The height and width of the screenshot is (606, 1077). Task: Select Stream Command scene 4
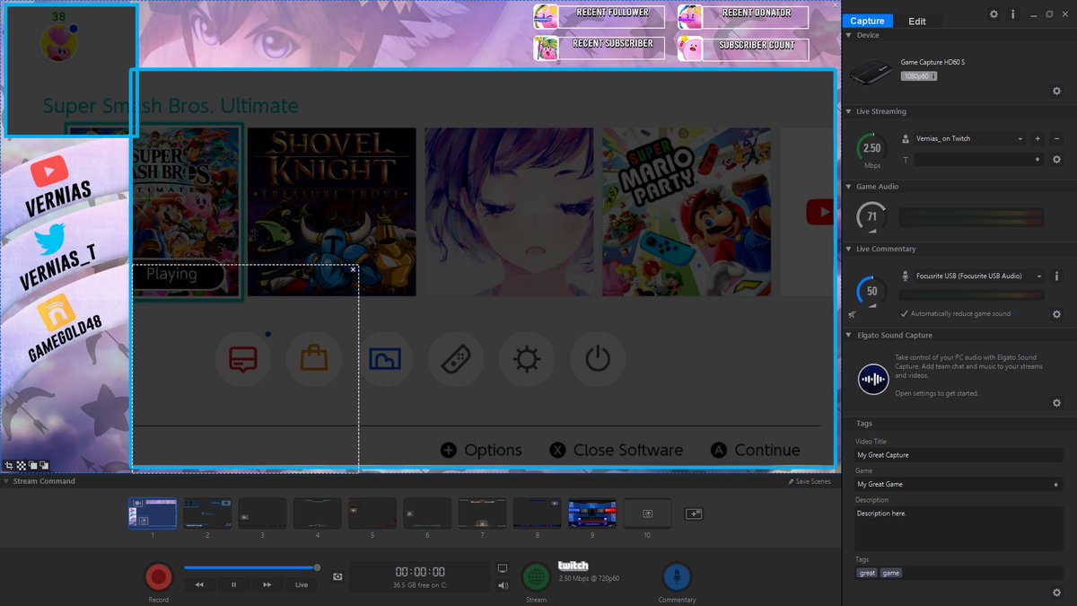coord(318,514)
